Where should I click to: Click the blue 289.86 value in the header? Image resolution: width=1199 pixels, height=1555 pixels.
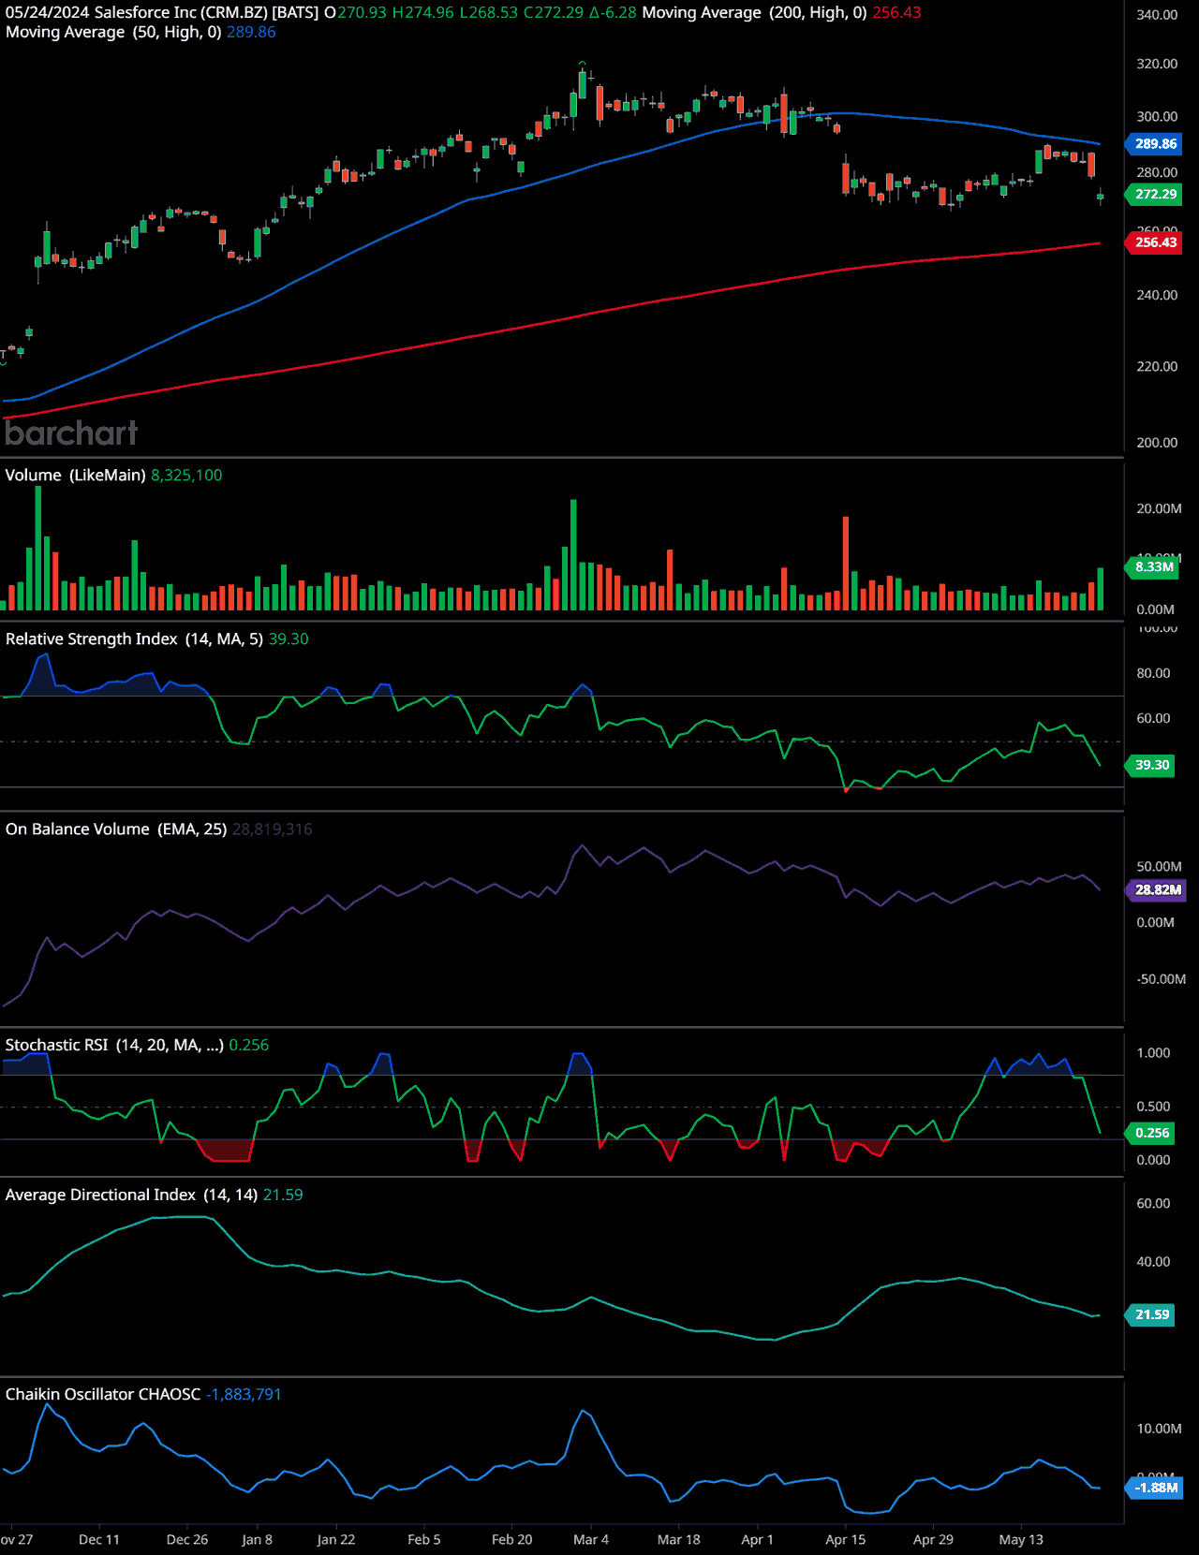(251, 32)
